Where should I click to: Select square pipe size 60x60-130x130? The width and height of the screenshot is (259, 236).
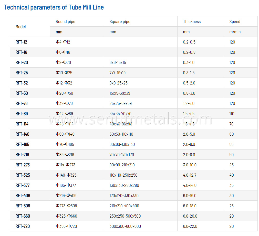122,144
